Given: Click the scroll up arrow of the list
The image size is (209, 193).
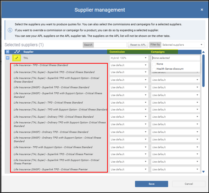Looking at the screenshot, I should coord(203,52).
